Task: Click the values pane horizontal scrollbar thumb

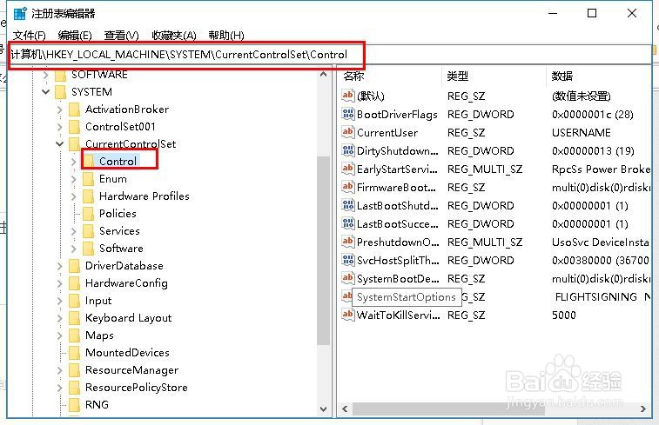Action: point(448,408)
